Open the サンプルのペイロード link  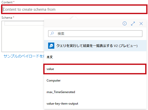pyautogui.click(x=24, y=56)
